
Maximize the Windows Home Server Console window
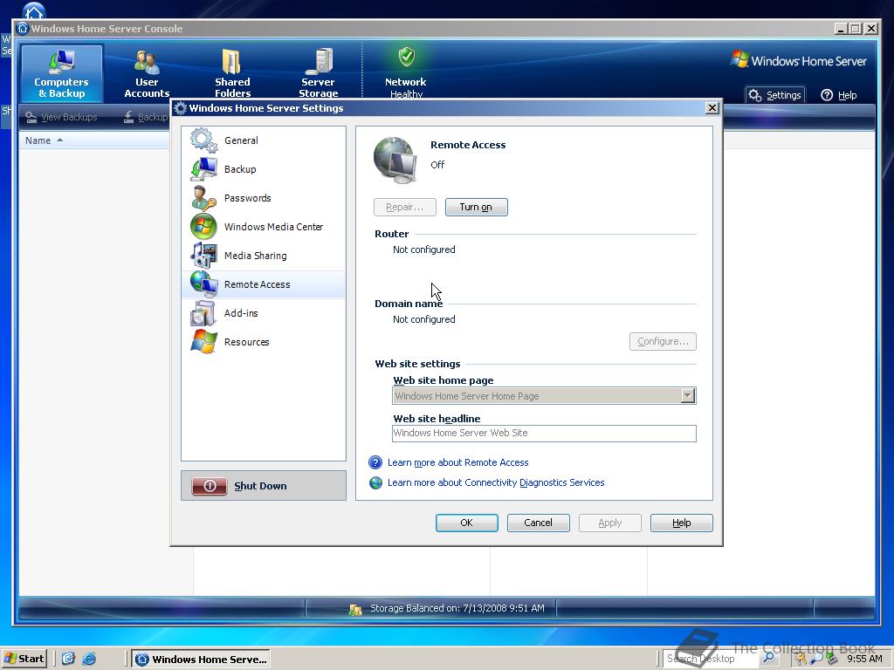[x=856, y=29]
